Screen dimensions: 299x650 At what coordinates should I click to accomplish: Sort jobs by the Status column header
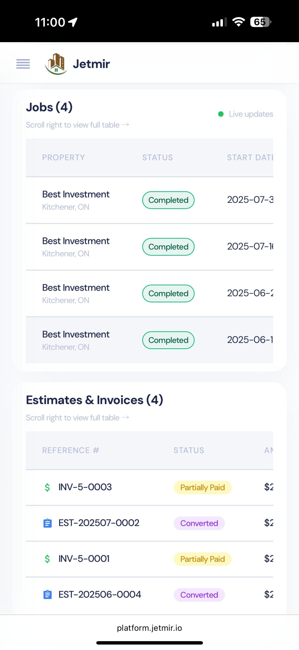(157, 157)
